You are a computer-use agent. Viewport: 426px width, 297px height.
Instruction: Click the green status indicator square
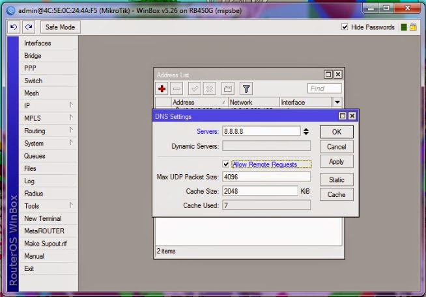tap(404, 27)
